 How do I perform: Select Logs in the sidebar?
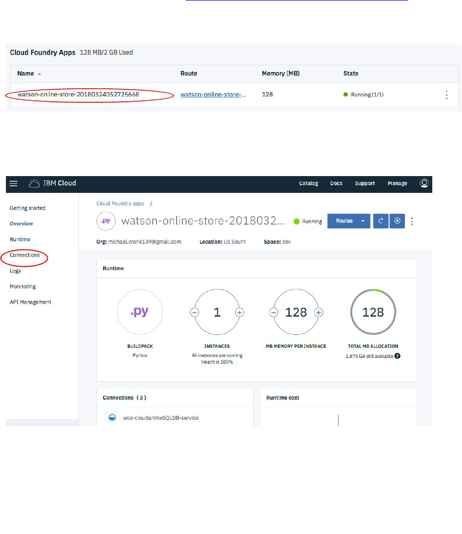tap(15, 271)
